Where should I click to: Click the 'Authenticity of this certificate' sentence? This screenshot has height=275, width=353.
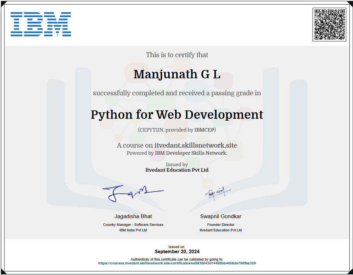click(177, 260)
